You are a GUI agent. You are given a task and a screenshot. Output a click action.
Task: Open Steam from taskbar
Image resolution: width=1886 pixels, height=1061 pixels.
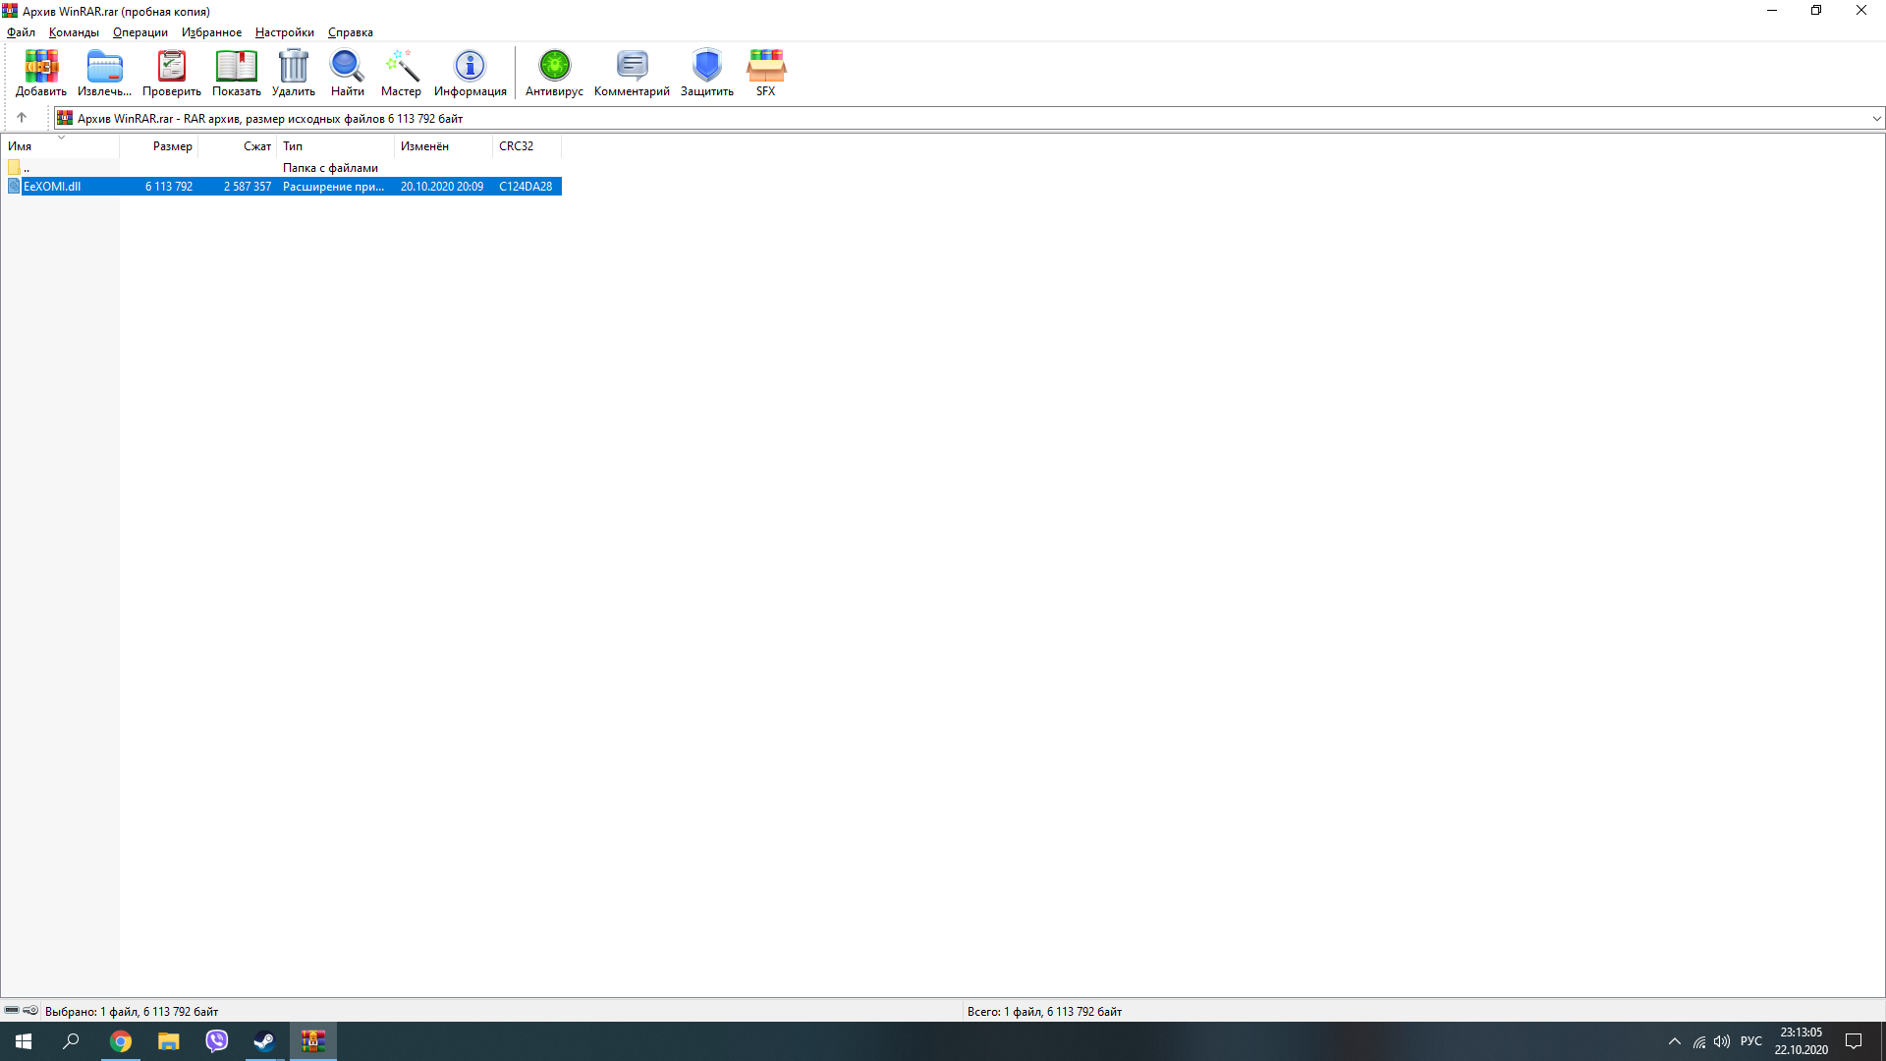tap(264, 1041)
